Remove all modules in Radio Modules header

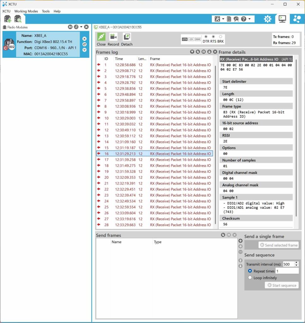coord(87,27)
